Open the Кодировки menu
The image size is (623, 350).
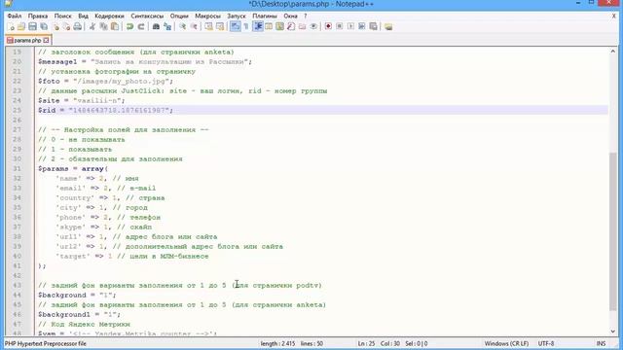tap(109, 16)
